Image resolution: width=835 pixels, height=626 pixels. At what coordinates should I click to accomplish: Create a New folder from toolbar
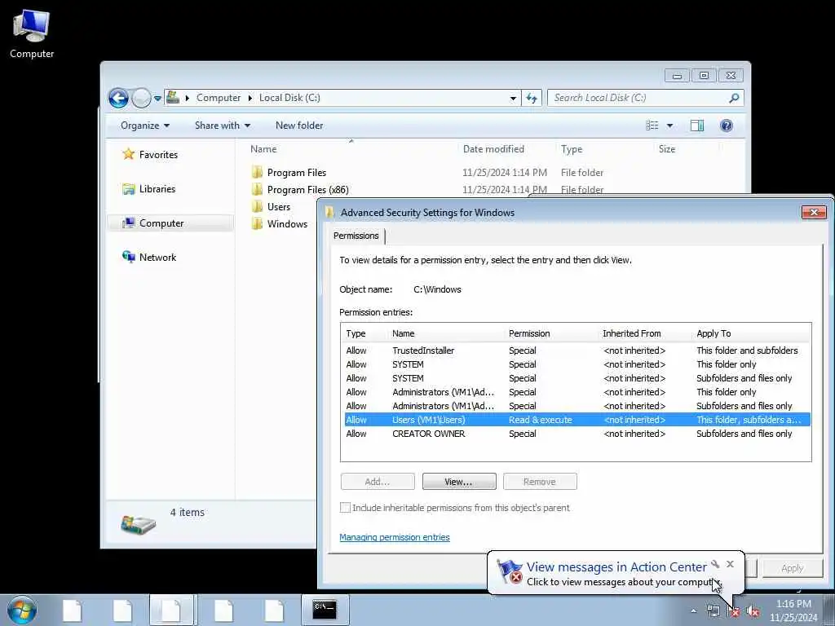click(298, 126)
